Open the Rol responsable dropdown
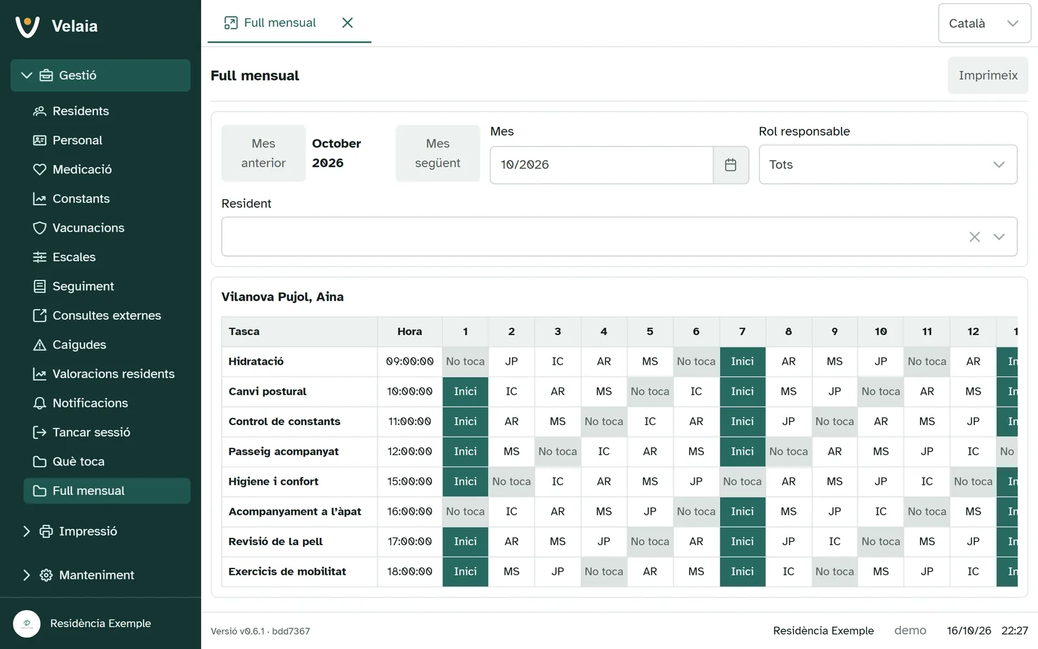This screenshot has width=1038, height=649. (x=887, y=165)
